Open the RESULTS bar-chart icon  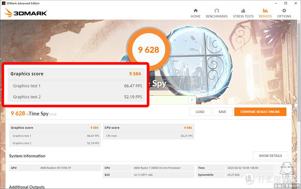click(265, 11)
